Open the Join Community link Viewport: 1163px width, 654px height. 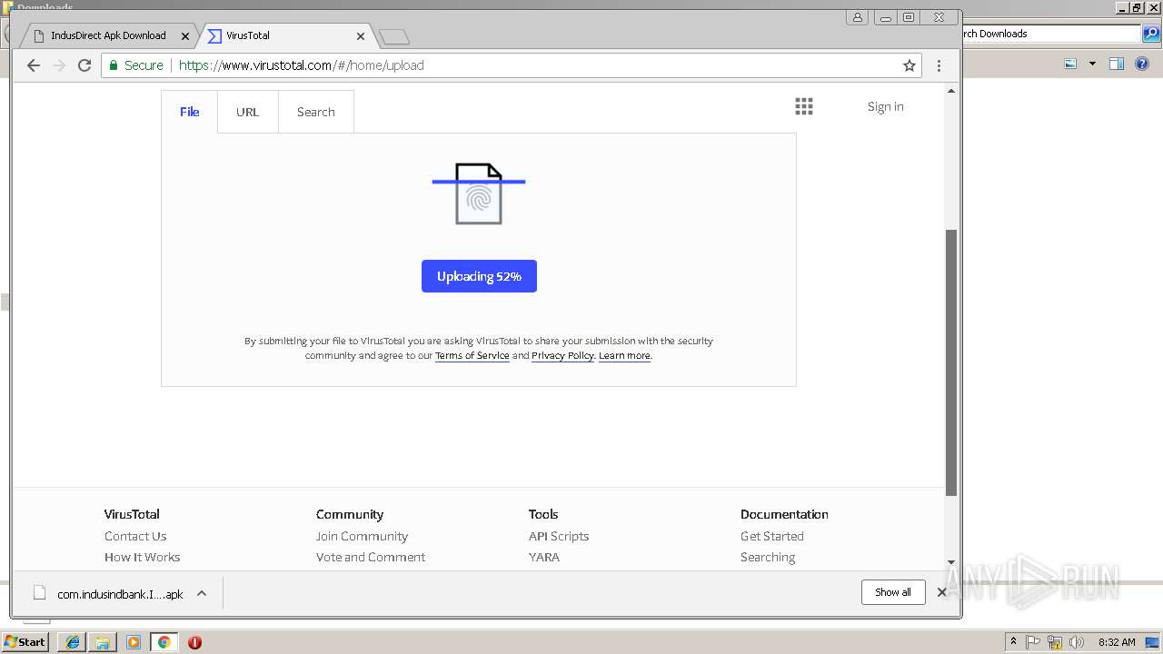click(362, 536)
